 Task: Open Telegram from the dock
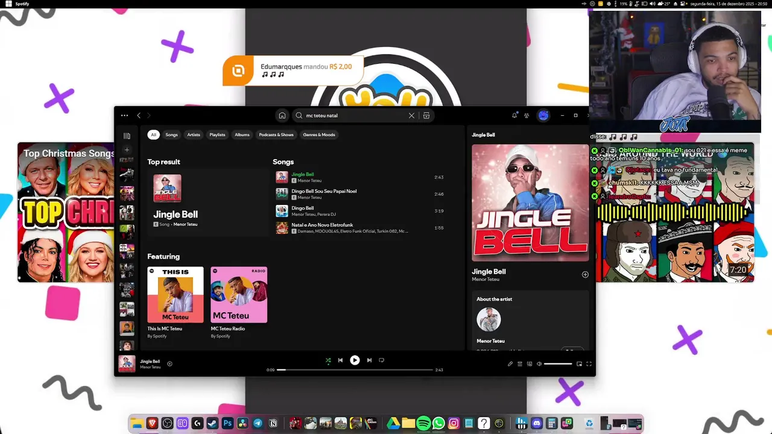(258, 424)
